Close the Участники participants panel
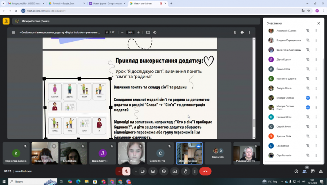This screenshot has height=185, width=327. (x=318, y=23)
